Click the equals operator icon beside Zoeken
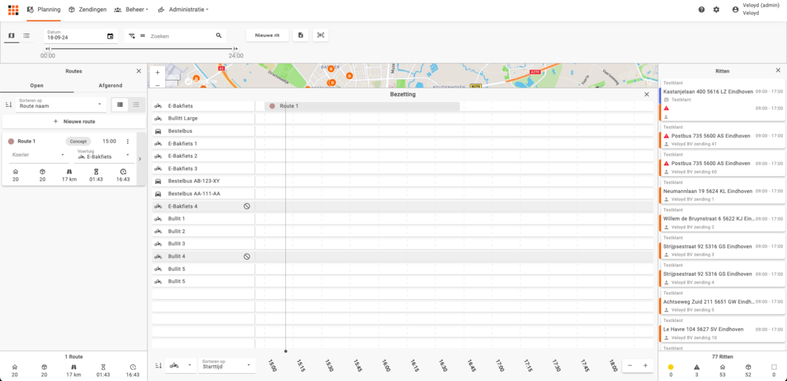Image resolution: width=787 pixels, height=381 pixels. click(142, 36)
